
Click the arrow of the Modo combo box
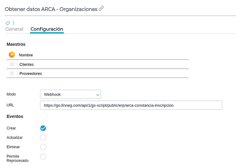click(97, 95)
